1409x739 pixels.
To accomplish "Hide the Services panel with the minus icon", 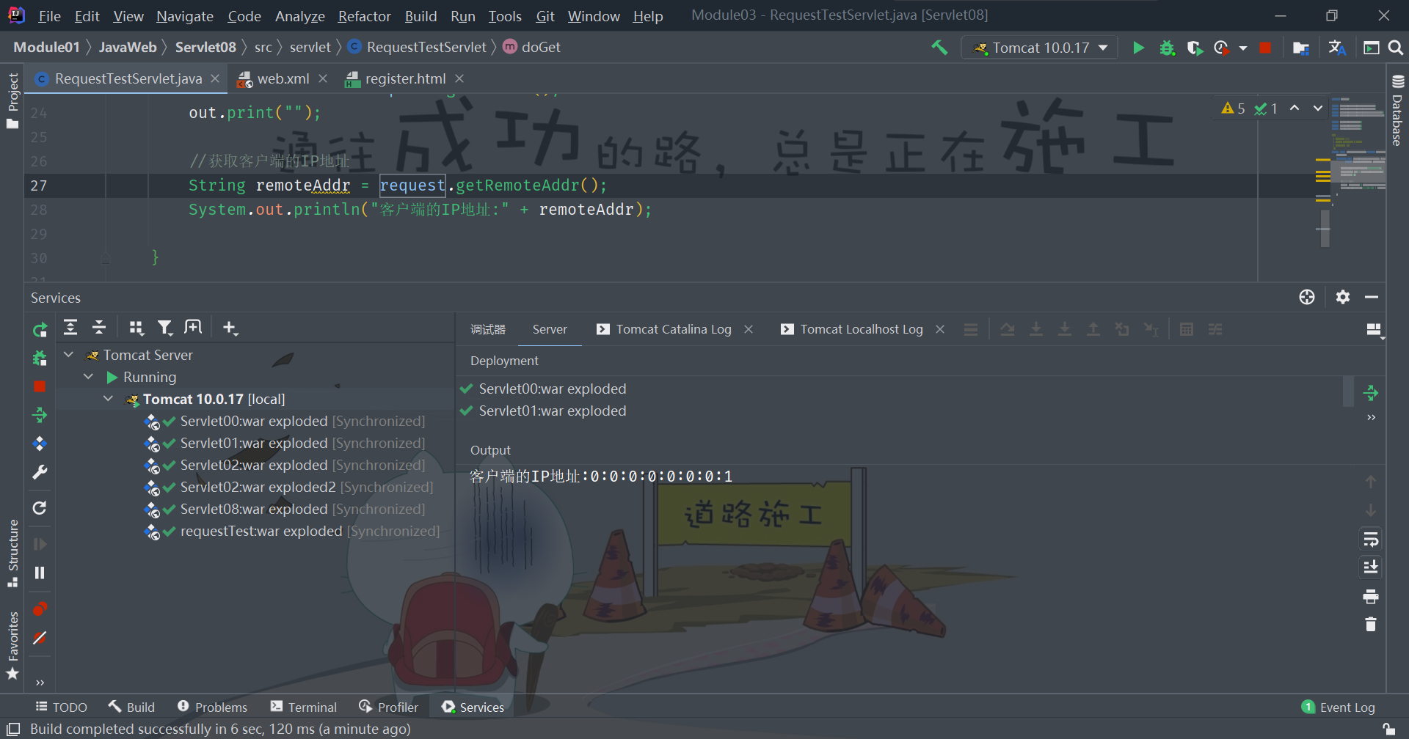I will tap(1372, 297).
